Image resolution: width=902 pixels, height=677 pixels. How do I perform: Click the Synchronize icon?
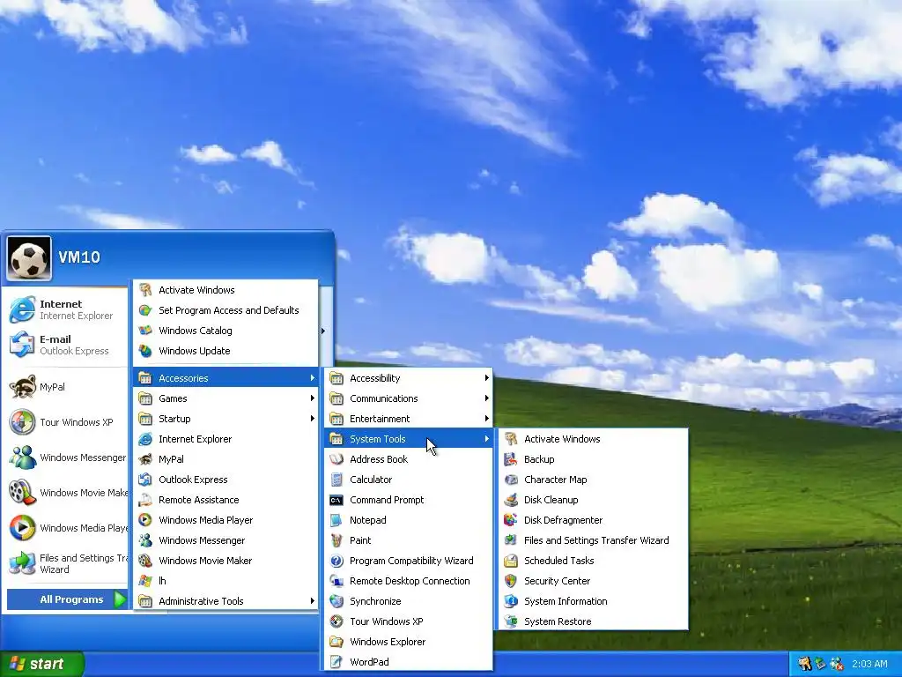336,601
